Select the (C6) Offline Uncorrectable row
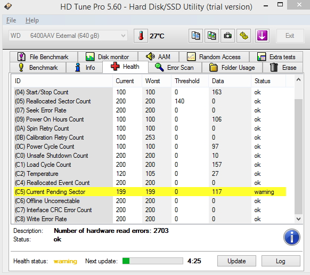Image resolution: width=310 pixels, height=275 pixels. click(150, 201)
